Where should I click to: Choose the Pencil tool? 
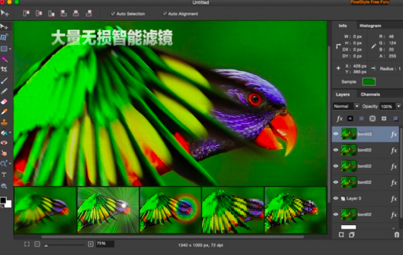(4, 91)
